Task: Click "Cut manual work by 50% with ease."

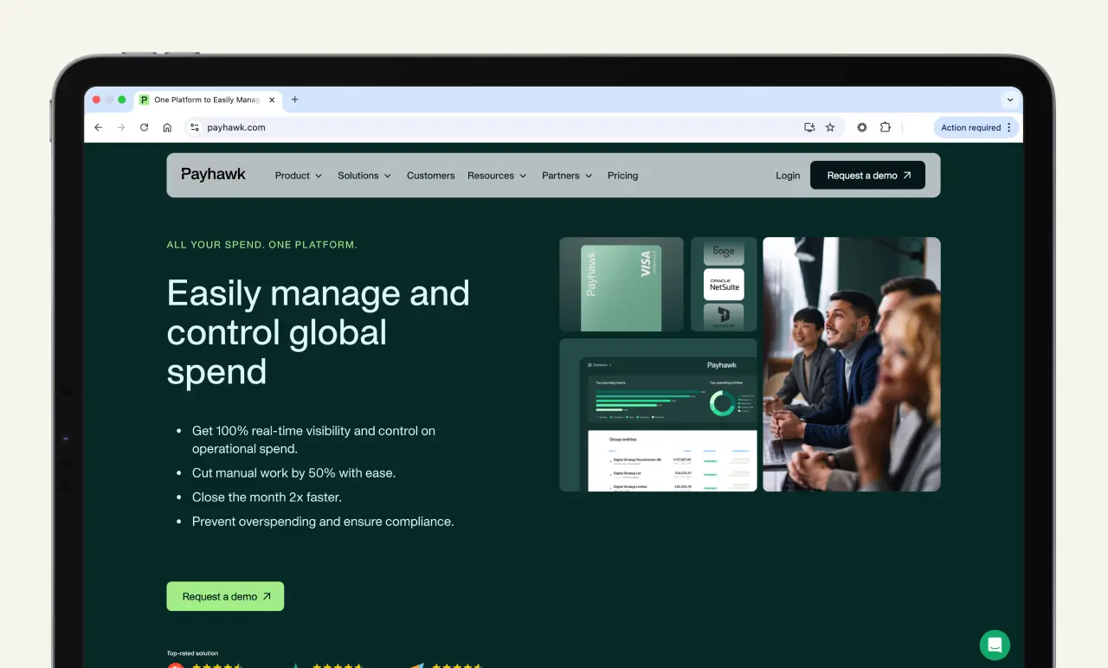Action: click(293, 473)
